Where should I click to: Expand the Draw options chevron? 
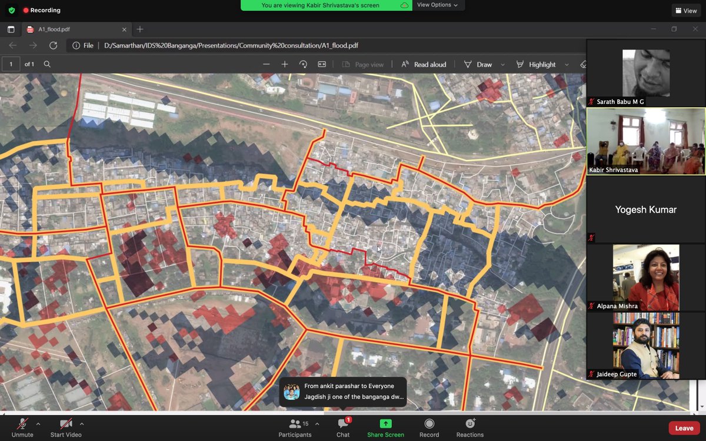(502, 65)
